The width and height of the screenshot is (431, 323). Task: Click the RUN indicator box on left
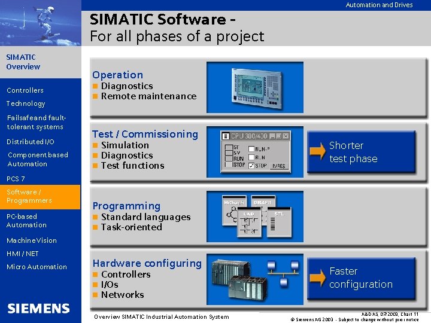(x=229, y=159)
